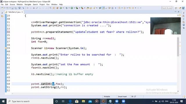Click the green Run button icon
Image resolution: width=186 pixels, height=104 pixels.
(x=72, y=8)
